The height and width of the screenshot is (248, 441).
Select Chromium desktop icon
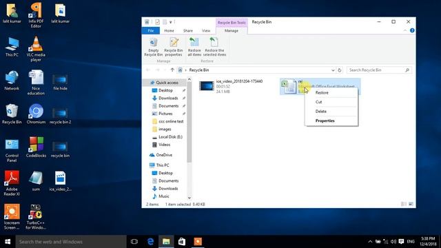click(36, 114)
